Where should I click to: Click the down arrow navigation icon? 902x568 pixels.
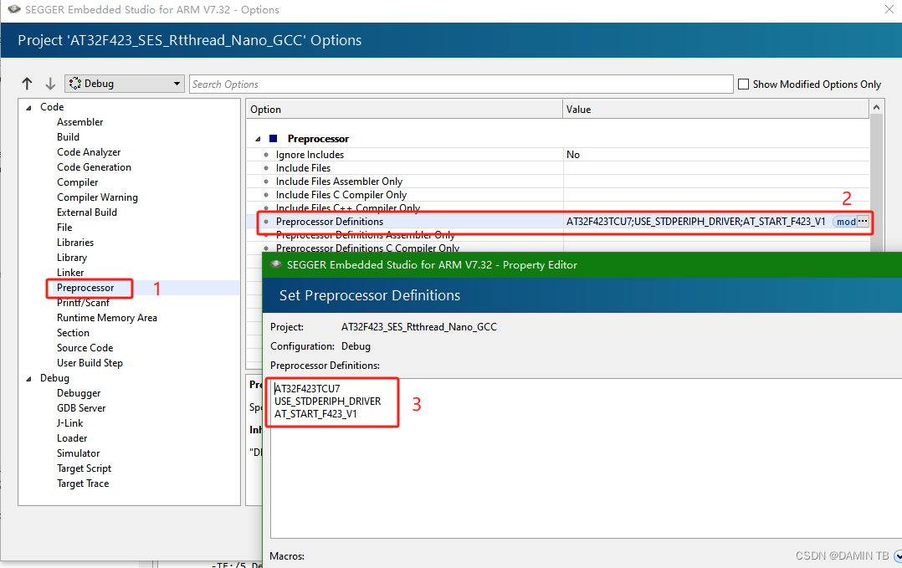50,84
